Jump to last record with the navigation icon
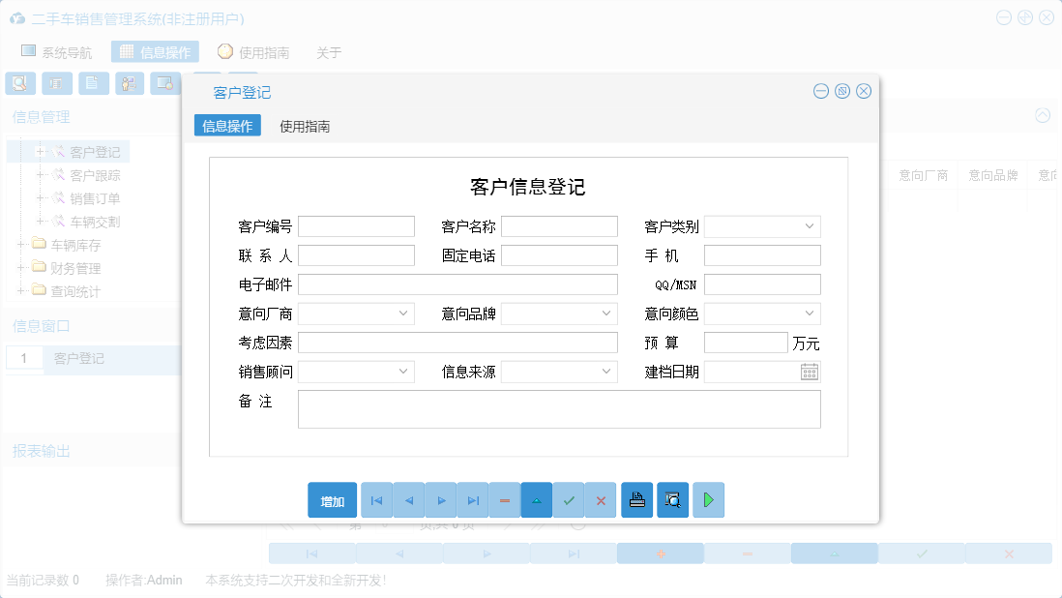 pyautogui.click(x=472, y=500)
